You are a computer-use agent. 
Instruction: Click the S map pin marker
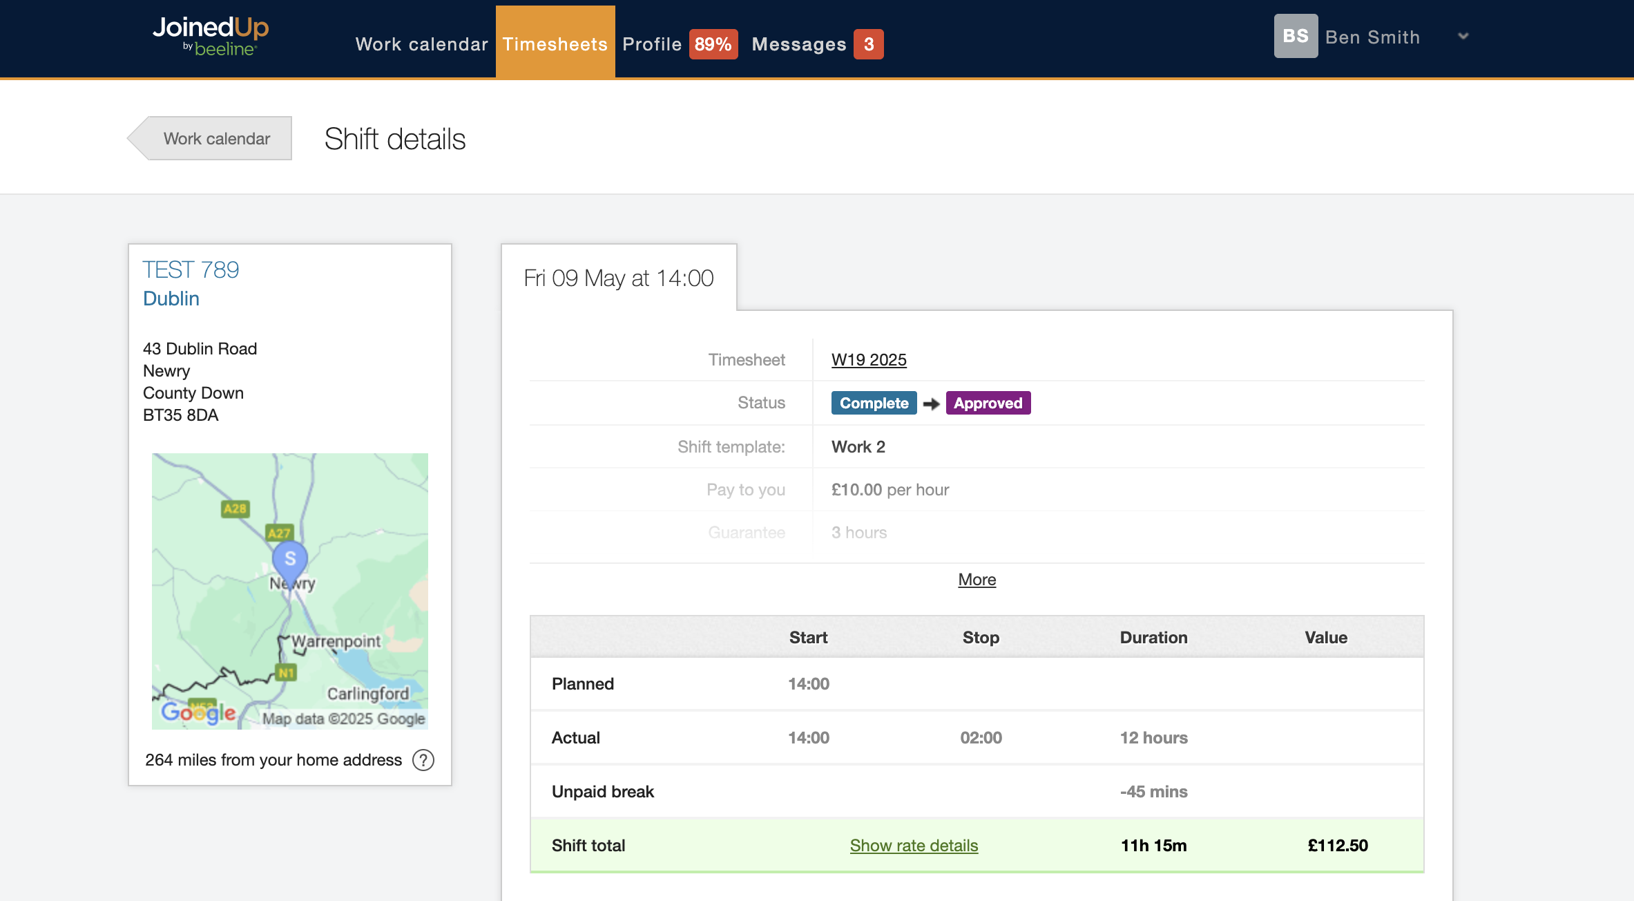click(x=290, y=560)
